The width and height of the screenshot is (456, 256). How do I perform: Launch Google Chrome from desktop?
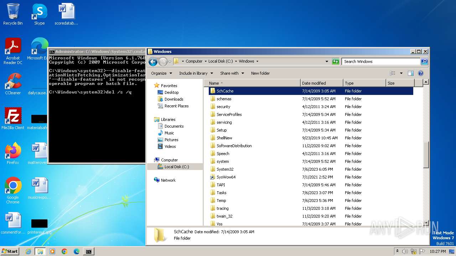tap(13, 191)
